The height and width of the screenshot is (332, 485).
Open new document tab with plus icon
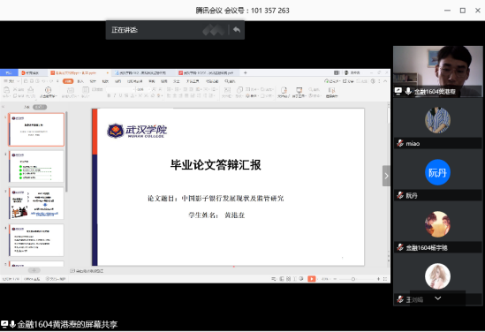[x=246, y=73]
